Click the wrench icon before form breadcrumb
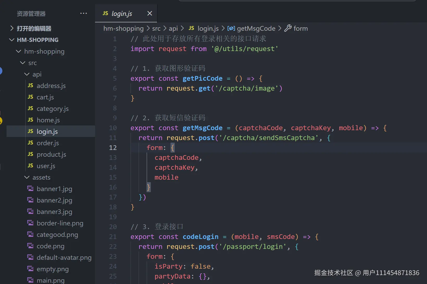Viewport: 427px width, 284px height. click(288, 28)
